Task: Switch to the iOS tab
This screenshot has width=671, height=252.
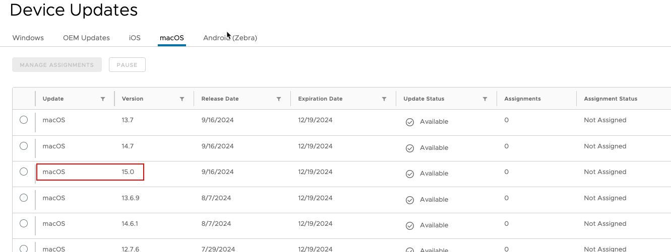Action: [135, 38]
